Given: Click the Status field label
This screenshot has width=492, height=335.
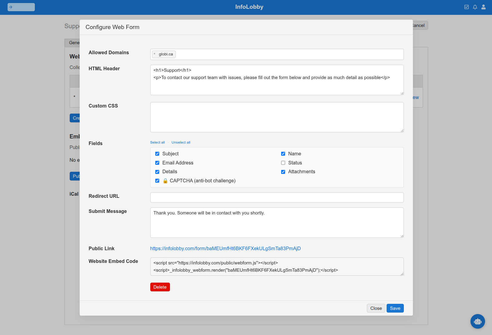Looking at the screenshot, I should (295, 163).
